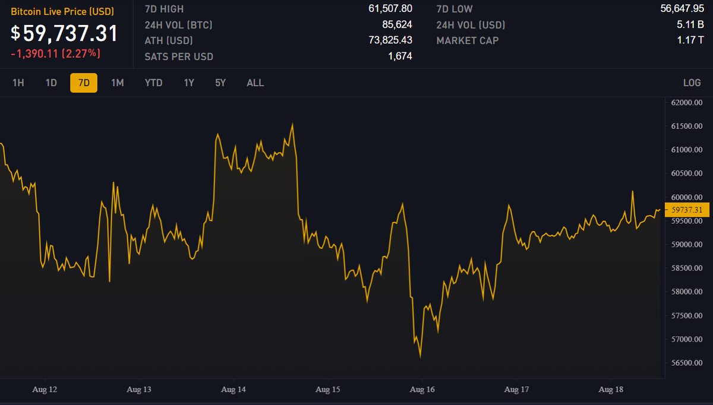The height and width of the screenshot is (405, 713).
Task: Click the 7D HIGH label
Action: tap(164, 9)
